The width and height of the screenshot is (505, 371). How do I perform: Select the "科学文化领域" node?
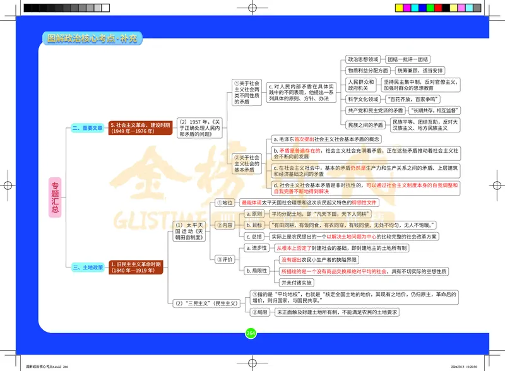[x=362, y=100]
